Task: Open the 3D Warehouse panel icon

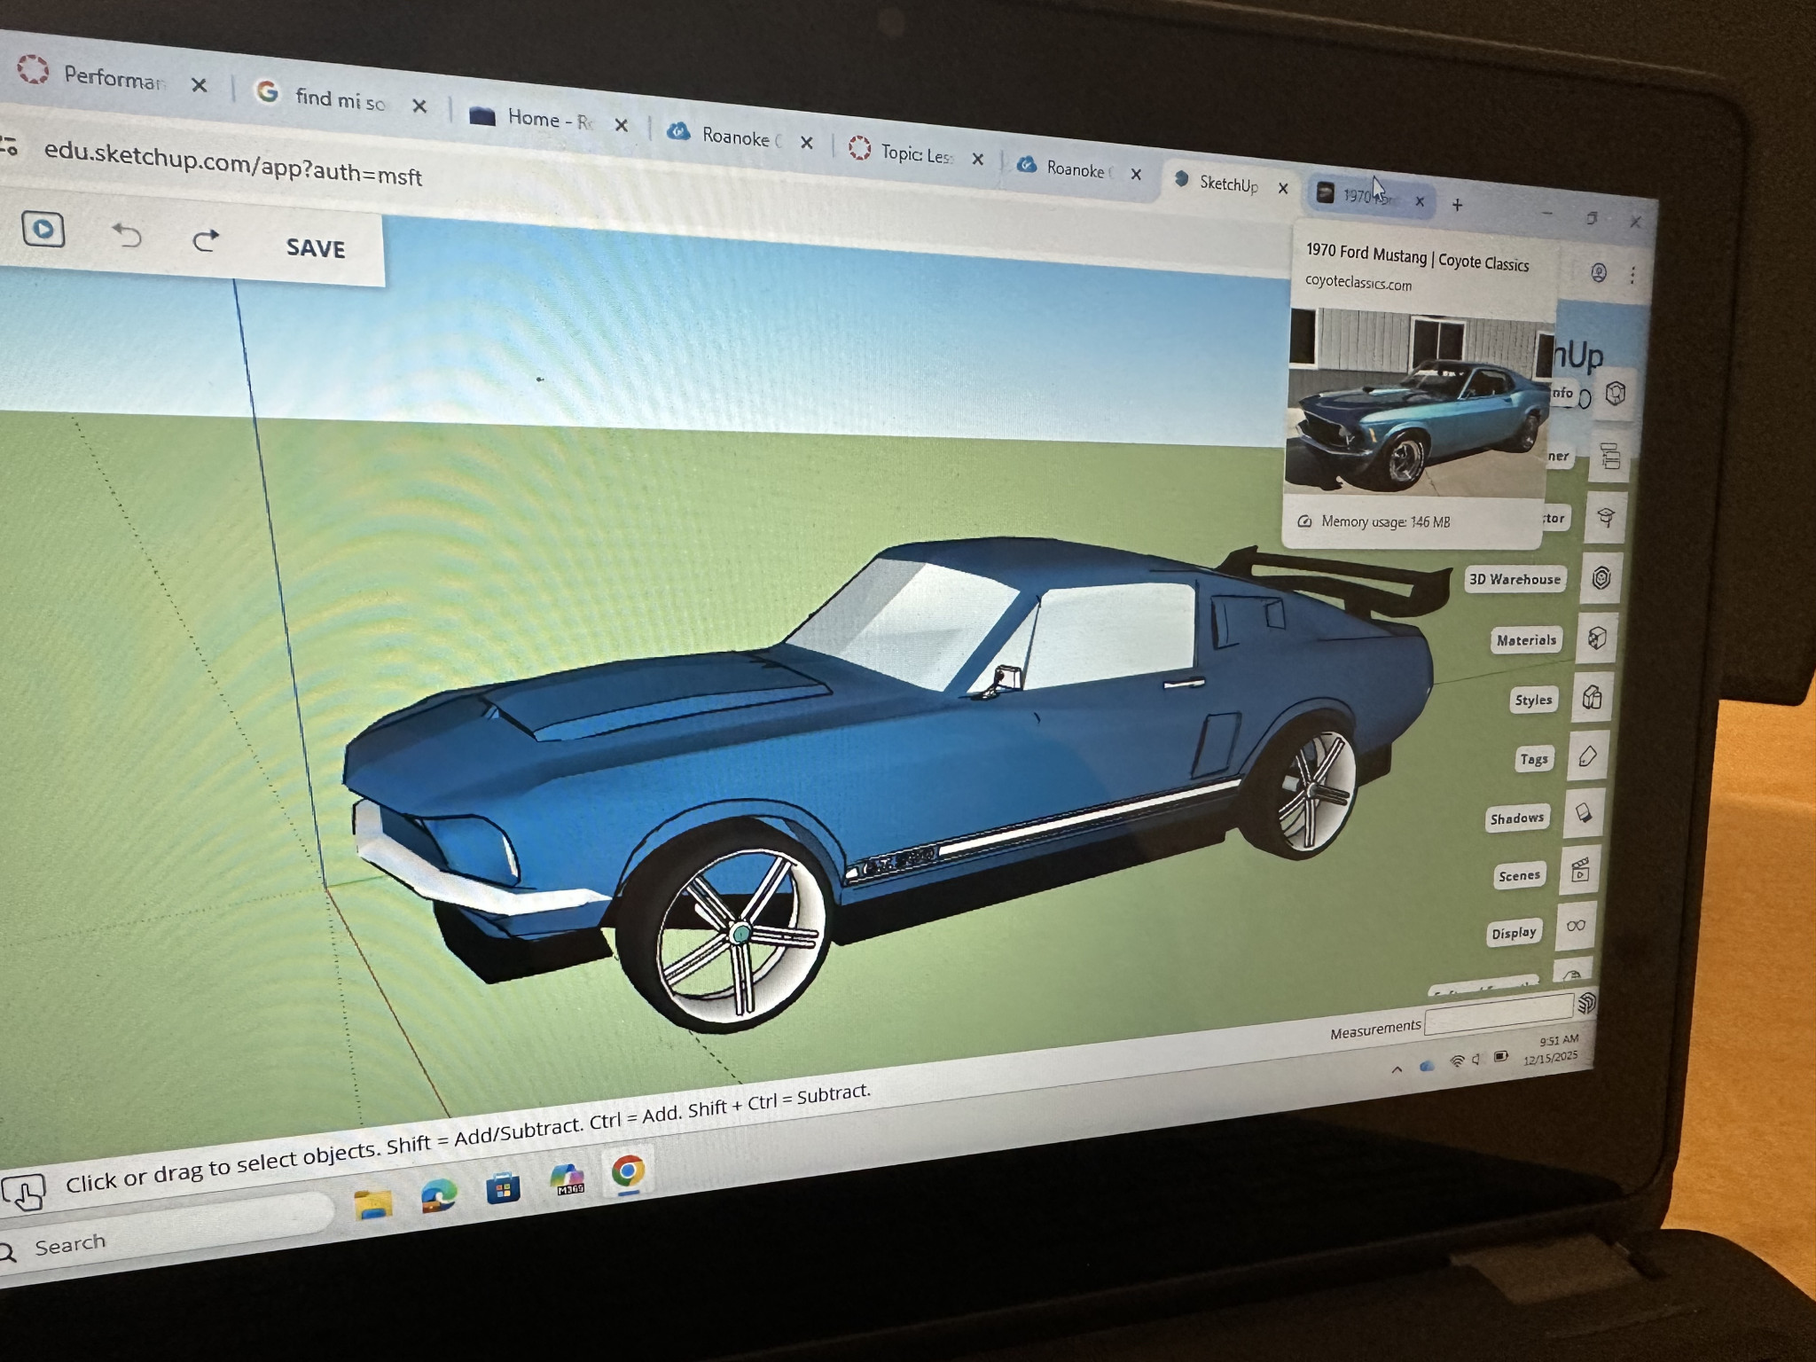Action: pos(1601,578)
